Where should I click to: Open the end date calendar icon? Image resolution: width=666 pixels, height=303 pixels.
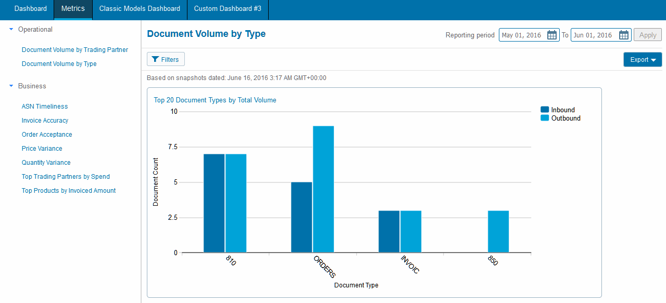(624, 35)
